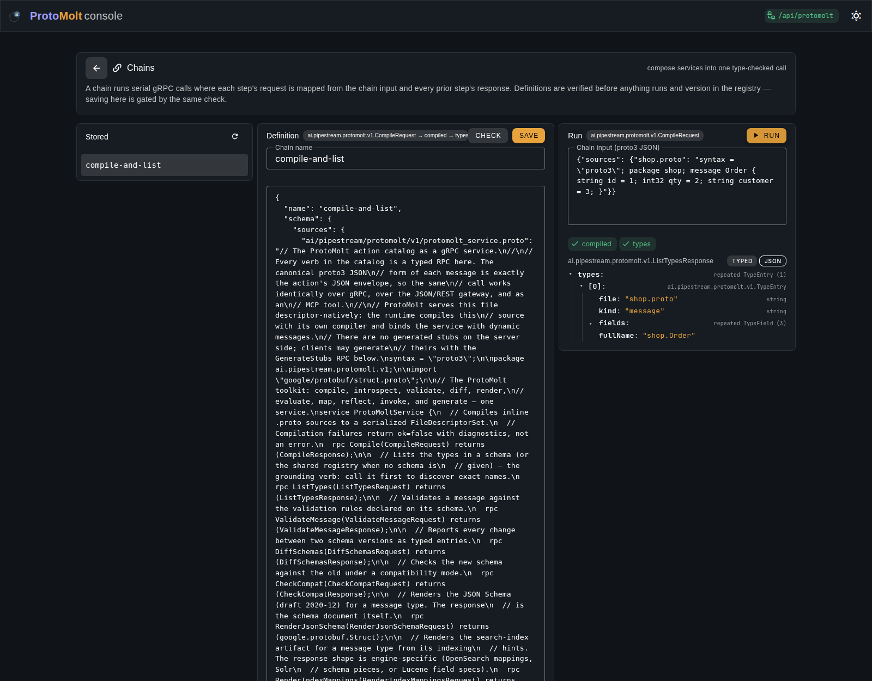Click the Chains page heading
Image resolution: width=872 pixels, height=681 pixels.
tap(141, 68)
